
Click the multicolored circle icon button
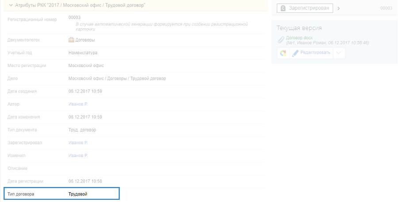(x=283, y=53)
